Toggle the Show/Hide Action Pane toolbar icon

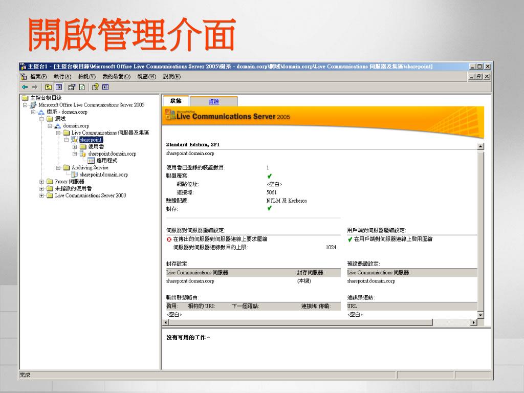pos(105,87)
